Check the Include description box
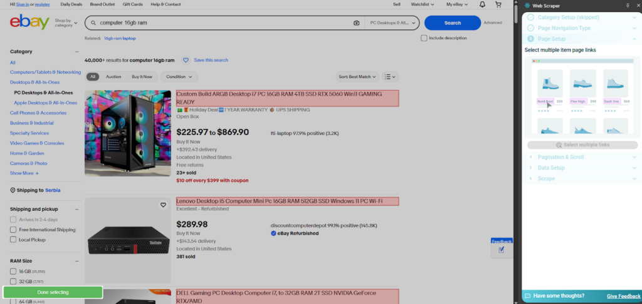The image size is (642, 304). point(424,38)
